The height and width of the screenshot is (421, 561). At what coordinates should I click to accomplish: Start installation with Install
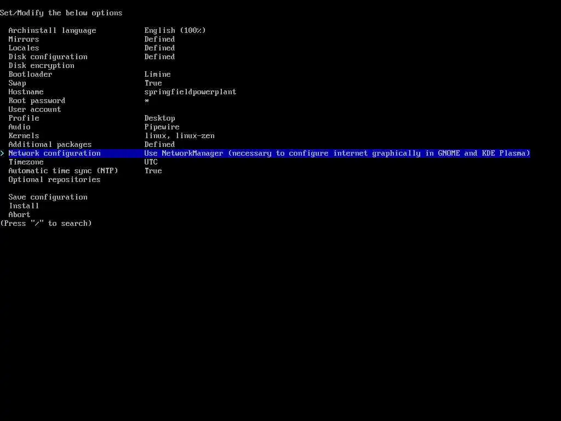24,206
